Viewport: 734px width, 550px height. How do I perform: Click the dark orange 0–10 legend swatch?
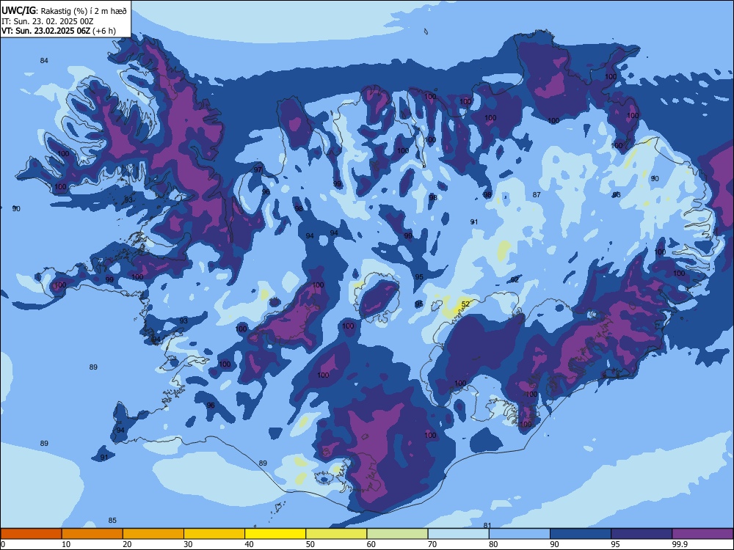pos(31,534)
